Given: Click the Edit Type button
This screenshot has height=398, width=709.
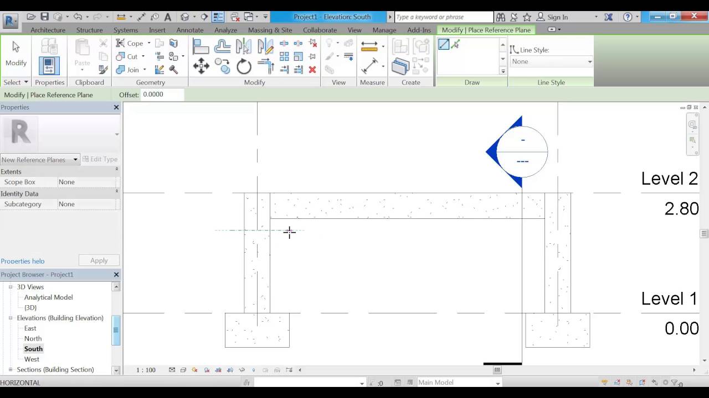Looking at the screenshot, I should click(x=100, y=159).
